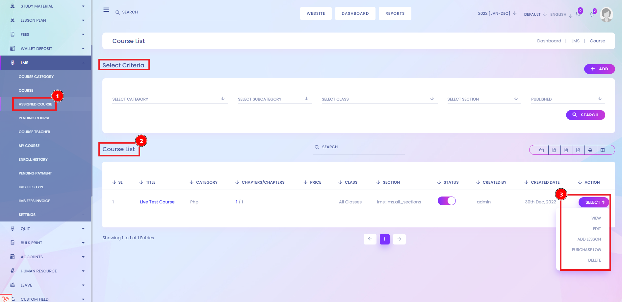Screen dimensions: 622x302
Task: Expand the 2022 [Jan-Dec] session dropdown
Action: point(497,13)
